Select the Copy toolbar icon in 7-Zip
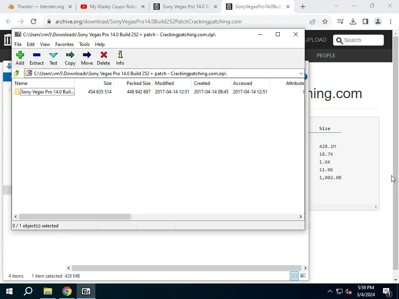The image size is (399, 299). click(x=70, y=58)
